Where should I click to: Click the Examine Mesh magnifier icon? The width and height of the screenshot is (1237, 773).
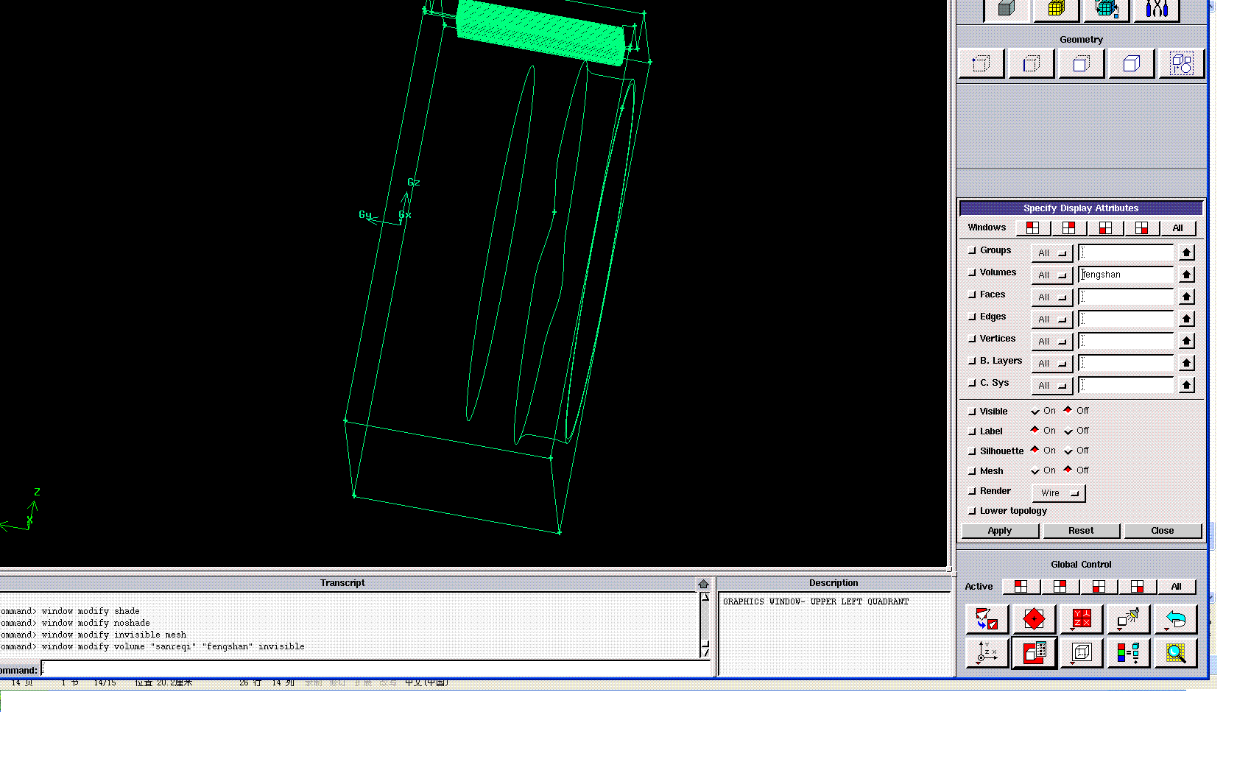(1176, 653)
